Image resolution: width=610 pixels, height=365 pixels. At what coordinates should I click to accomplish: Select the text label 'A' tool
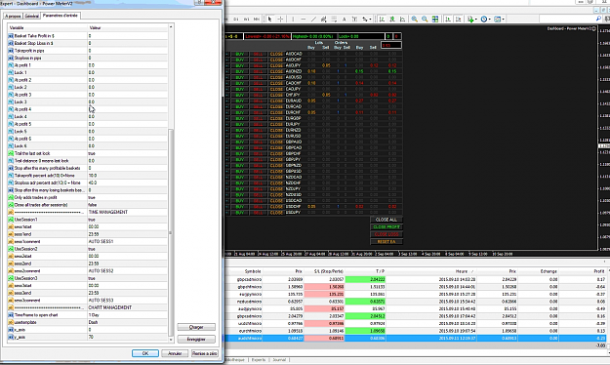pyautogui.click(x=344, y=20)
